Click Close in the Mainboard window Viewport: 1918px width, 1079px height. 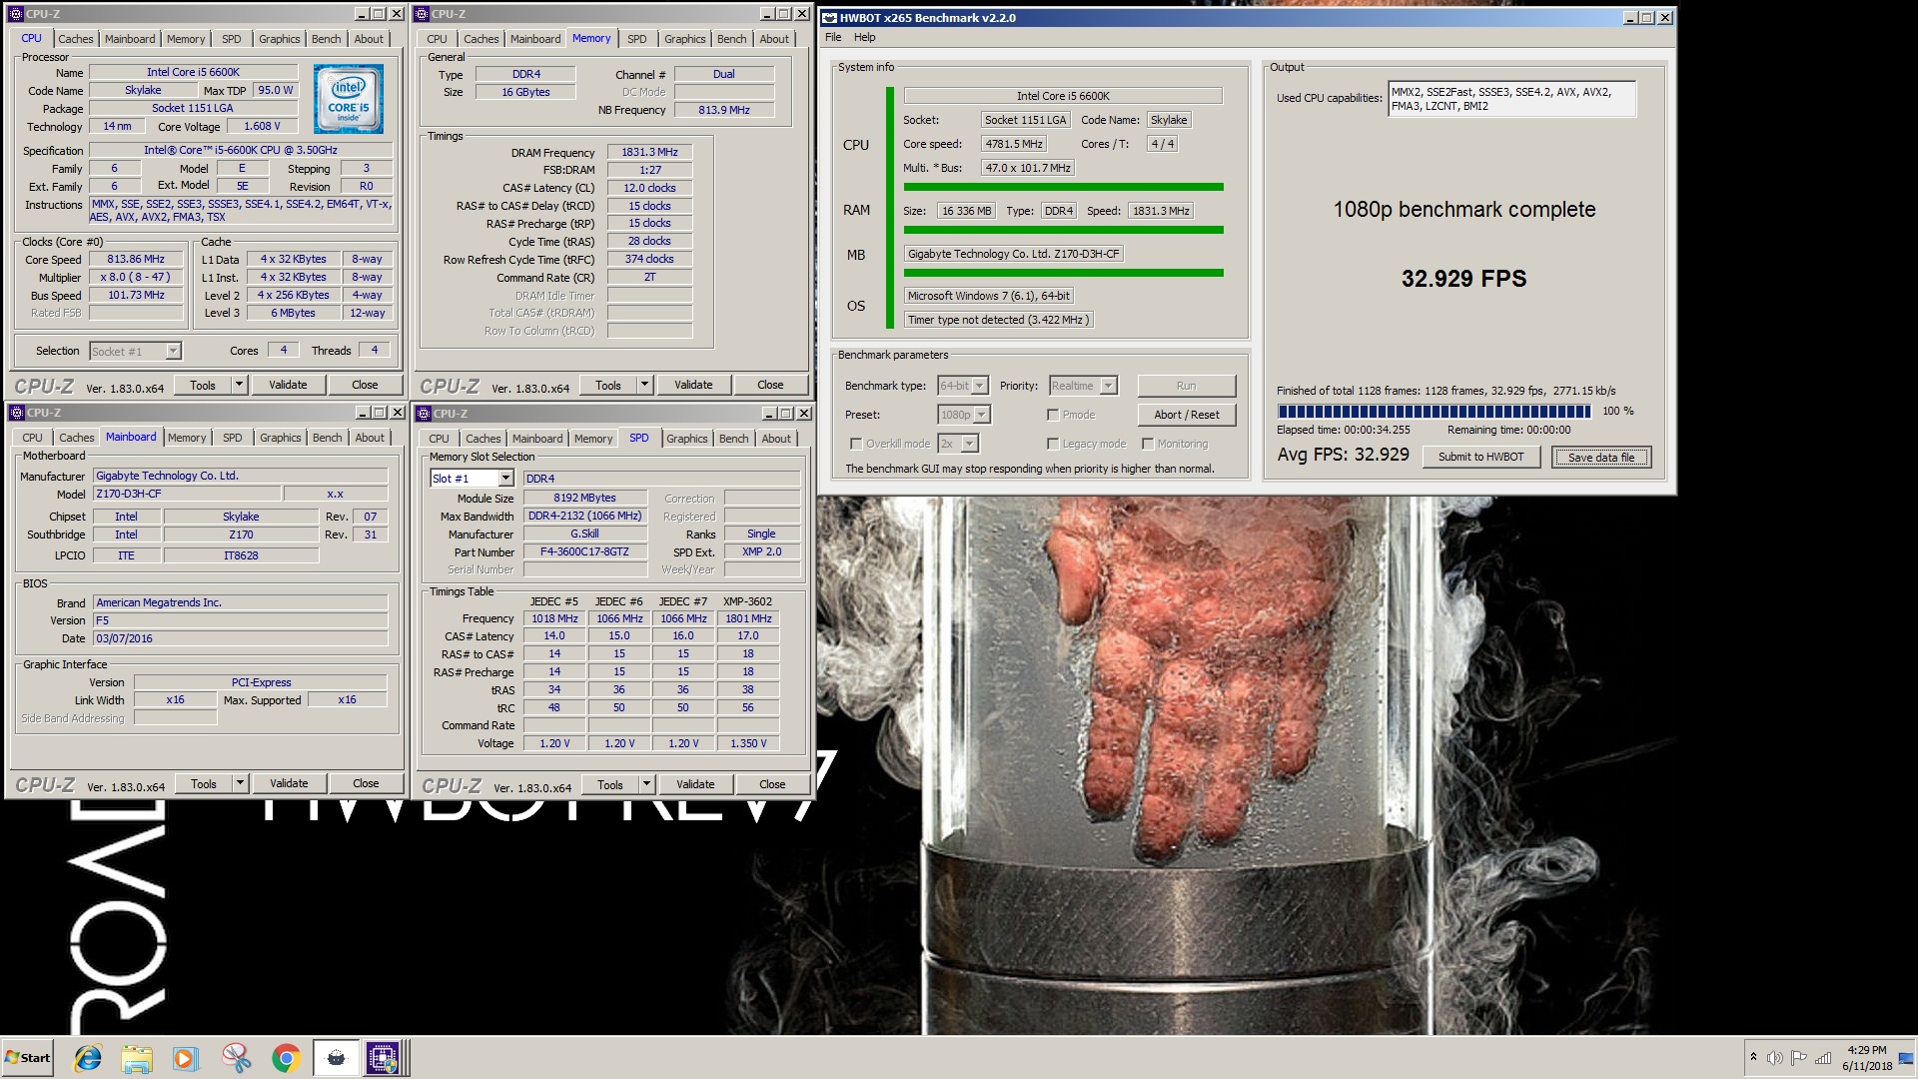point(366,783)
